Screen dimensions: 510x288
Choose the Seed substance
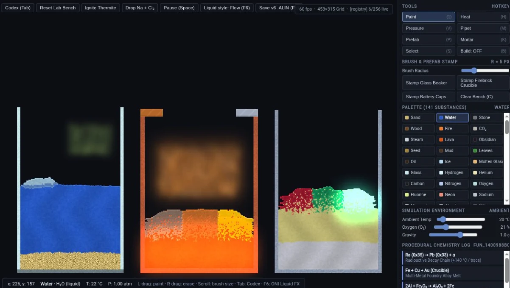tap(418, 150)
